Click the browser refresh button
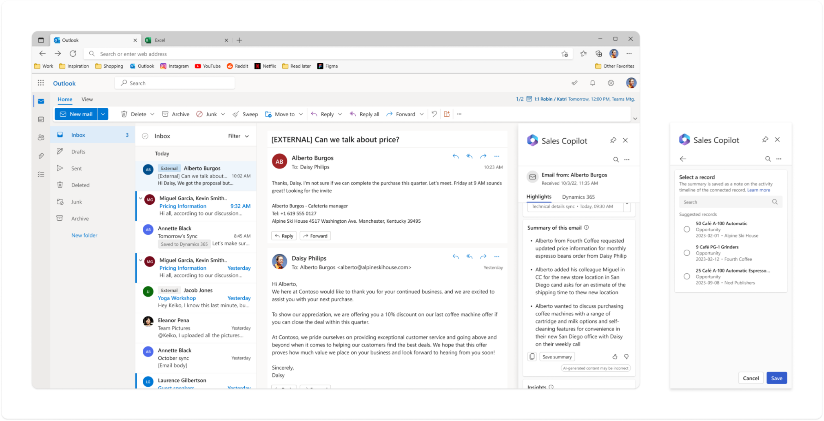The image size is (824, 421). click(x=73, y=53)
